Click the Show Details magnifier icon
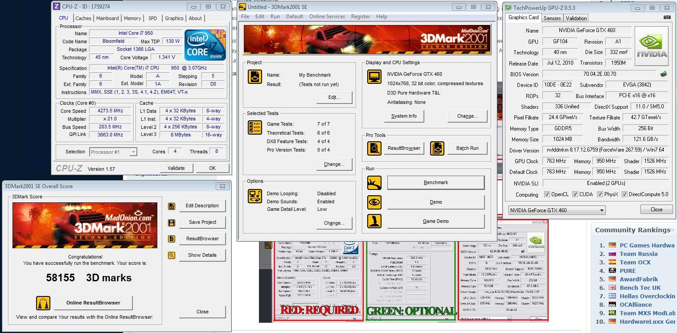 (x=172, y=255)
